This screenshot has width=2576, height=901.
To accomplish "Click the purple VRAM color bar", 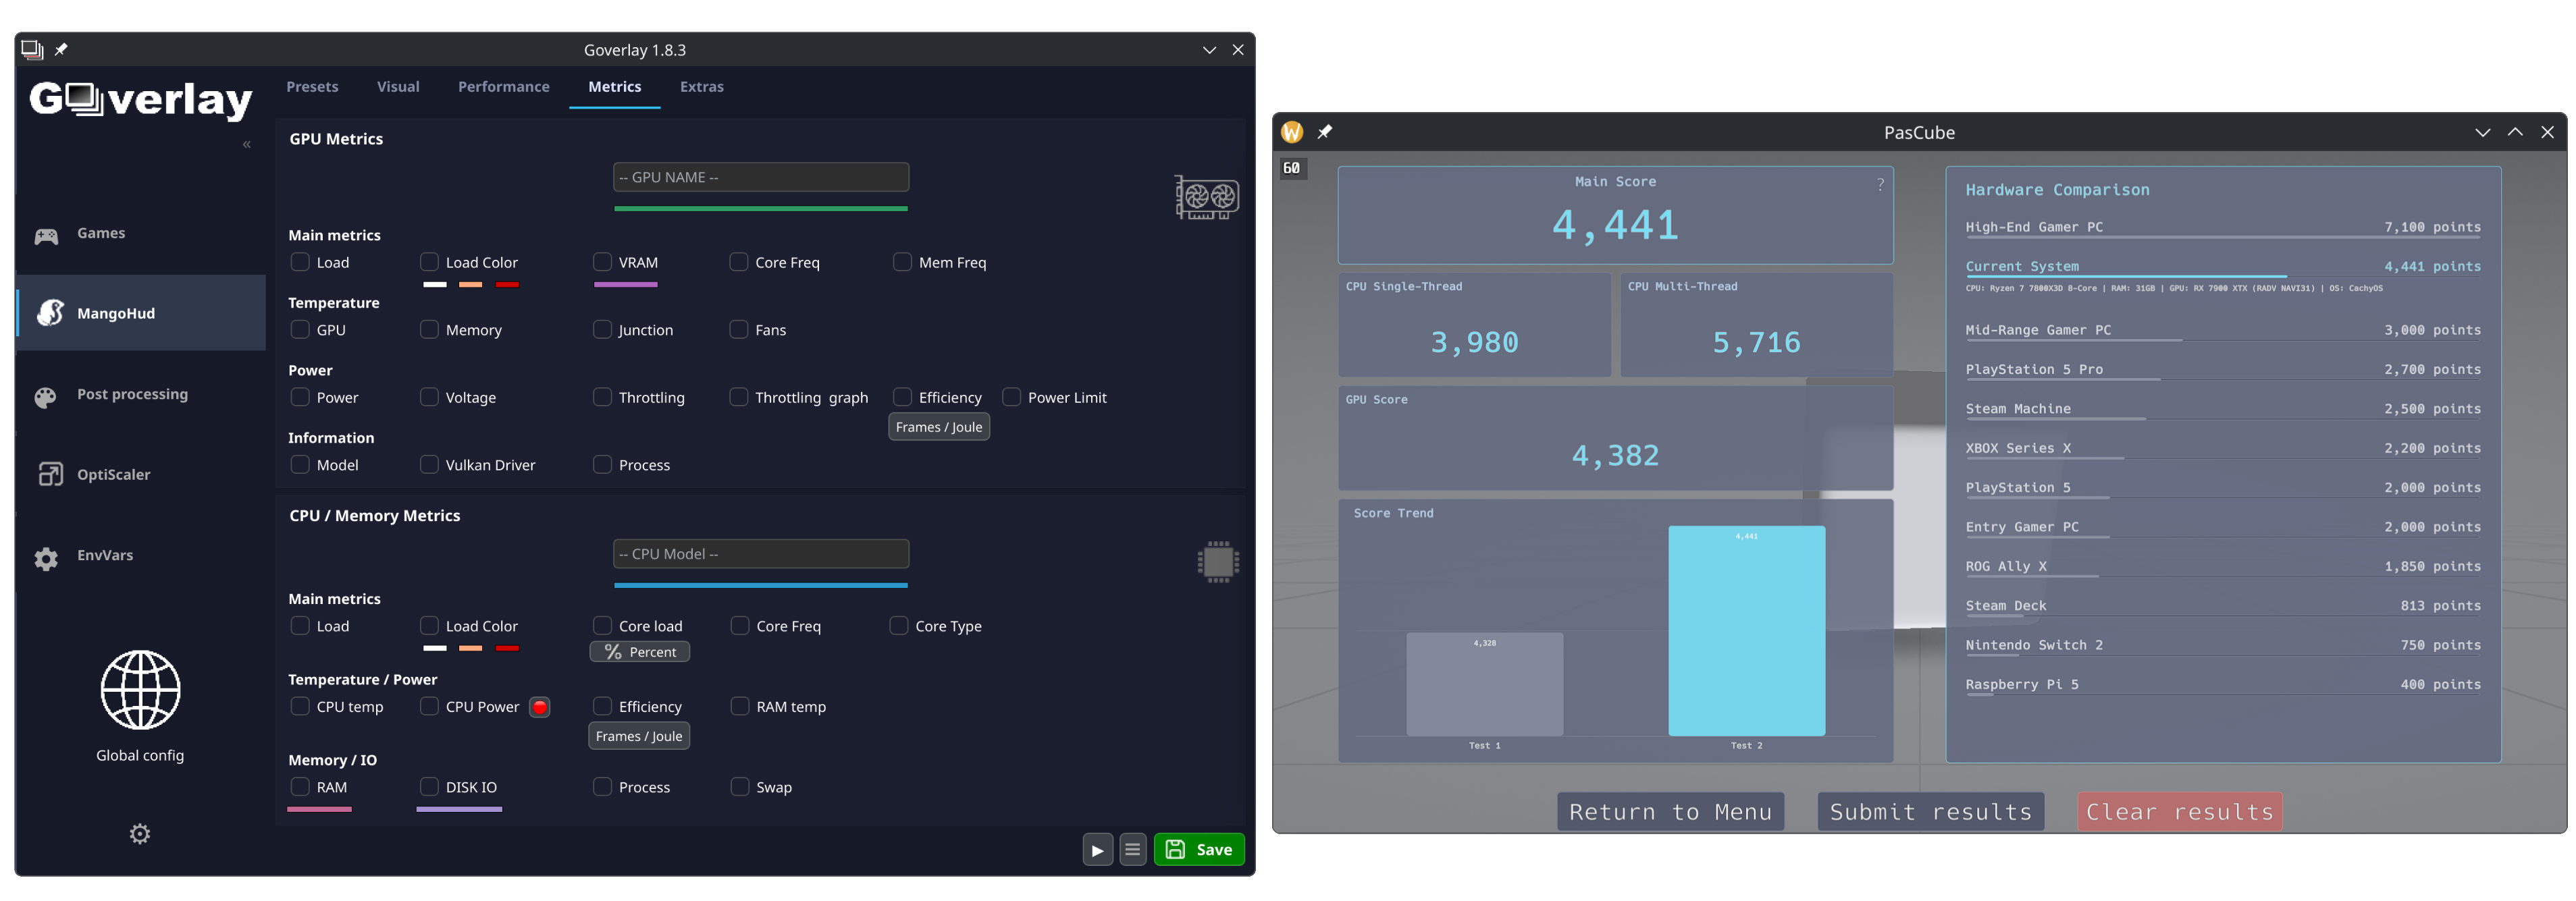I will coord(626,285).
